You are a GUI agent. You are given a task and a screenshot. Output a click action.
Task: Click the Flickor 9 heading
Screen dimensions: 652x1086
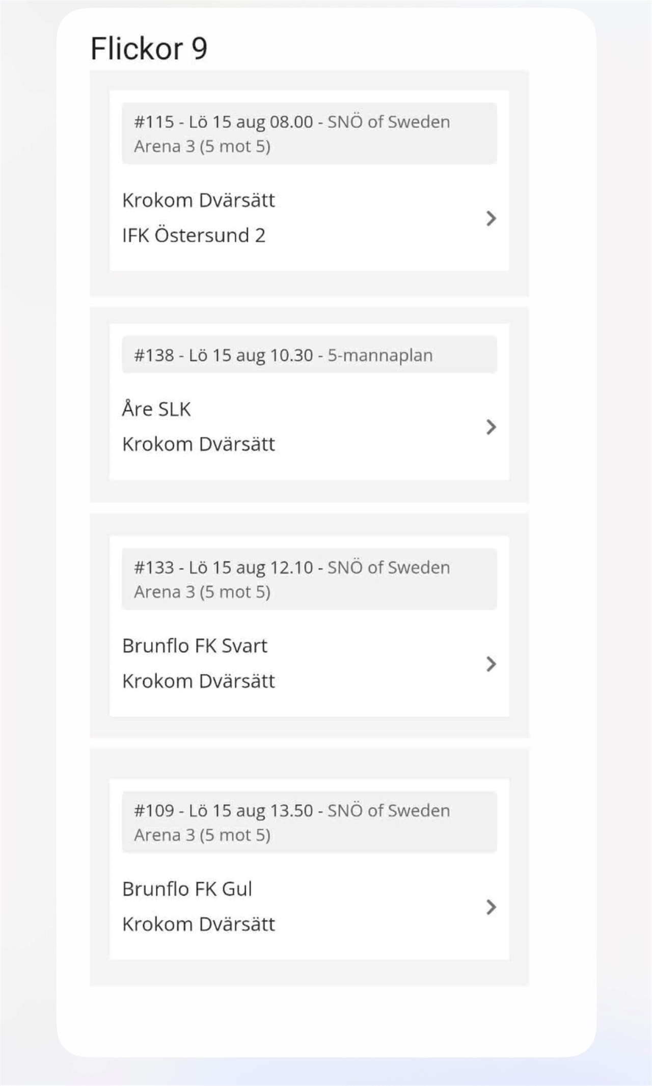click(149, 49)
